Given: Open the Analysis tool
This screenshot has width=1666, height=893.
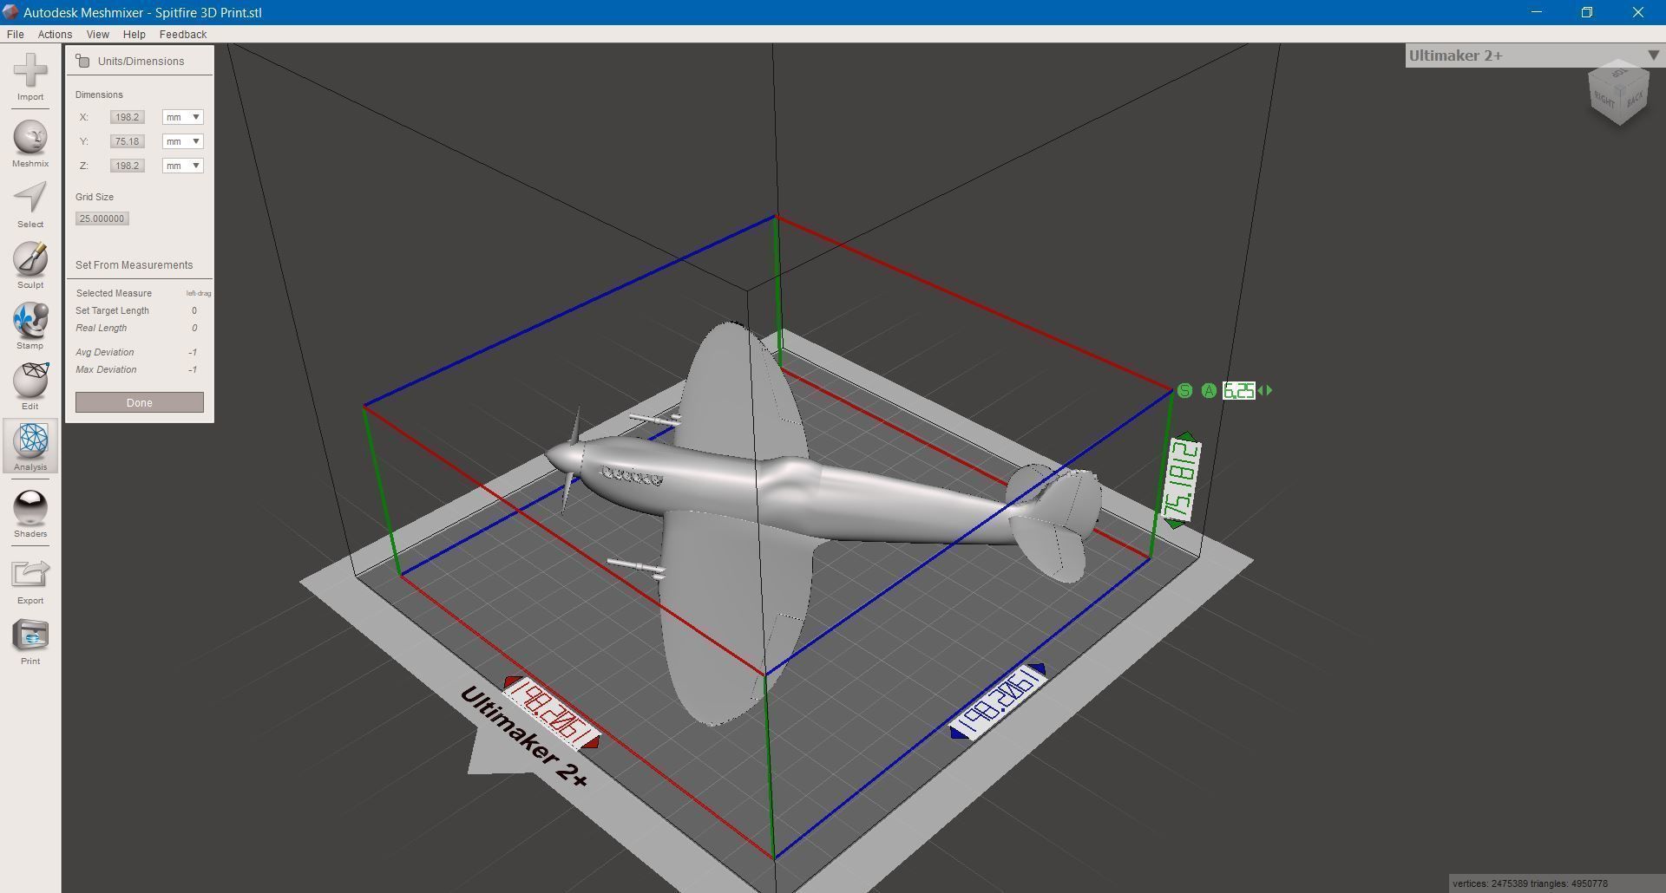Looking at the screenshot, I should [x=30, y=446].
